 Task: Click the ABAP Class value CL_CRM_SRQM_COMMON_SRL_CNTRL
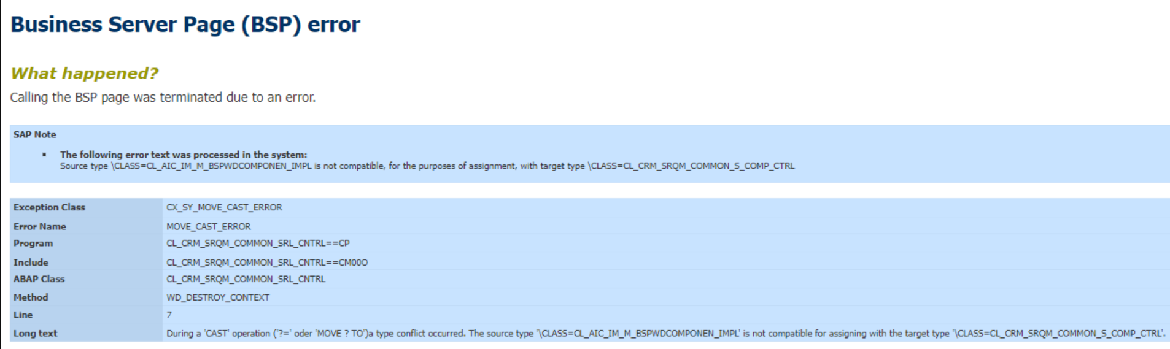[x=246, y=279]
